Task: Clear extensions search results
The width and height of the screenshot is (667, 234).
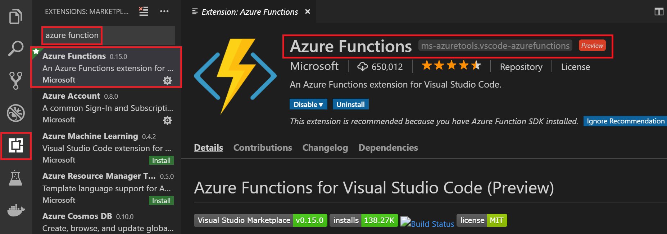Action: pos(144,11)
